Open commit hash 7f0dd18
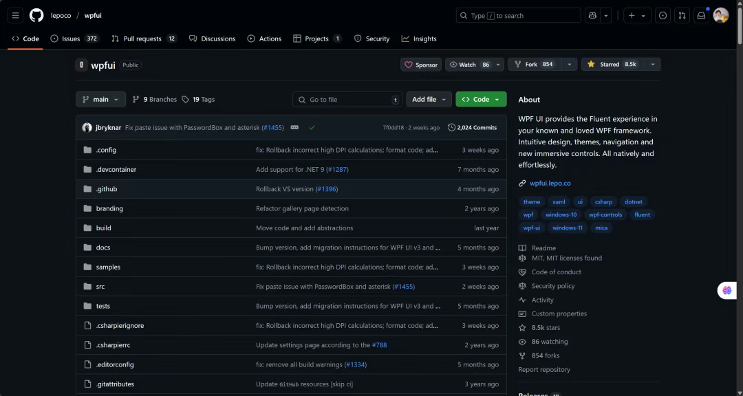 click(394, 128)
